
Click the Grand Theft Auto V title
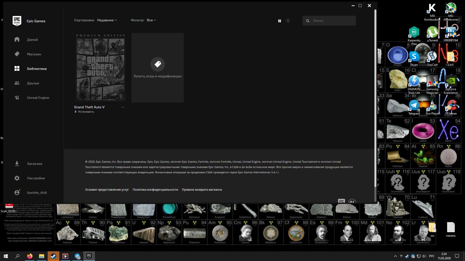tap(89, 107)
